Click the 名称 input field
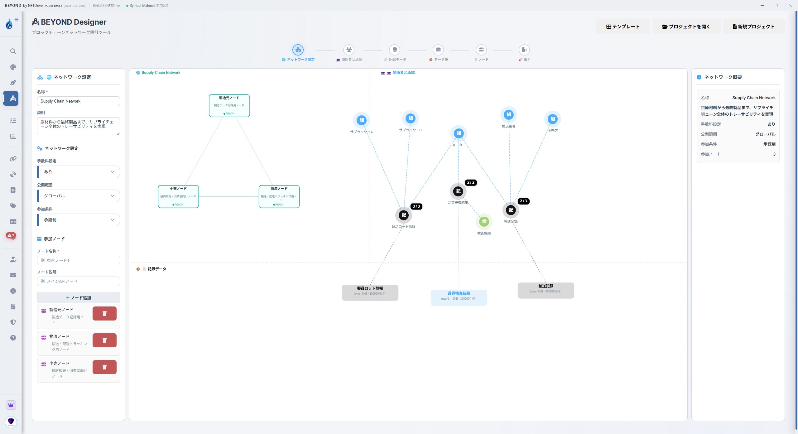The width and height of the screenshot is (798, 434). pyautogui.click(x=79, y=101)
